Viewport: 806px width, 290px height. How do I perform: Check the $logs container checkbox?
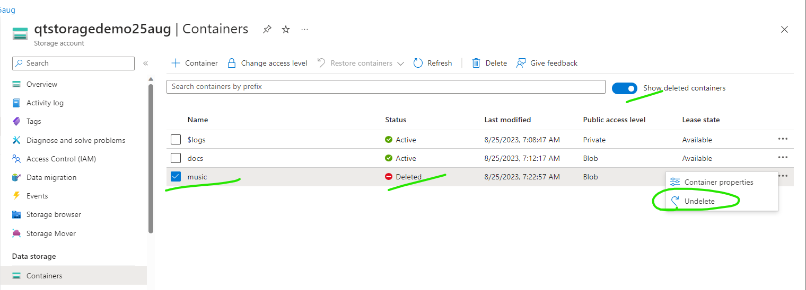176,140
